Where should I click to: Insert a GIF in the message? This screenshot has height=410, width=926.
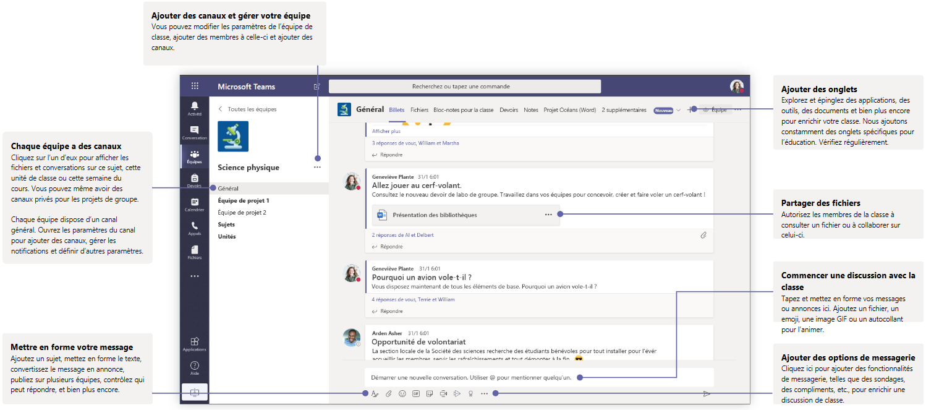(x=416, y=393)
